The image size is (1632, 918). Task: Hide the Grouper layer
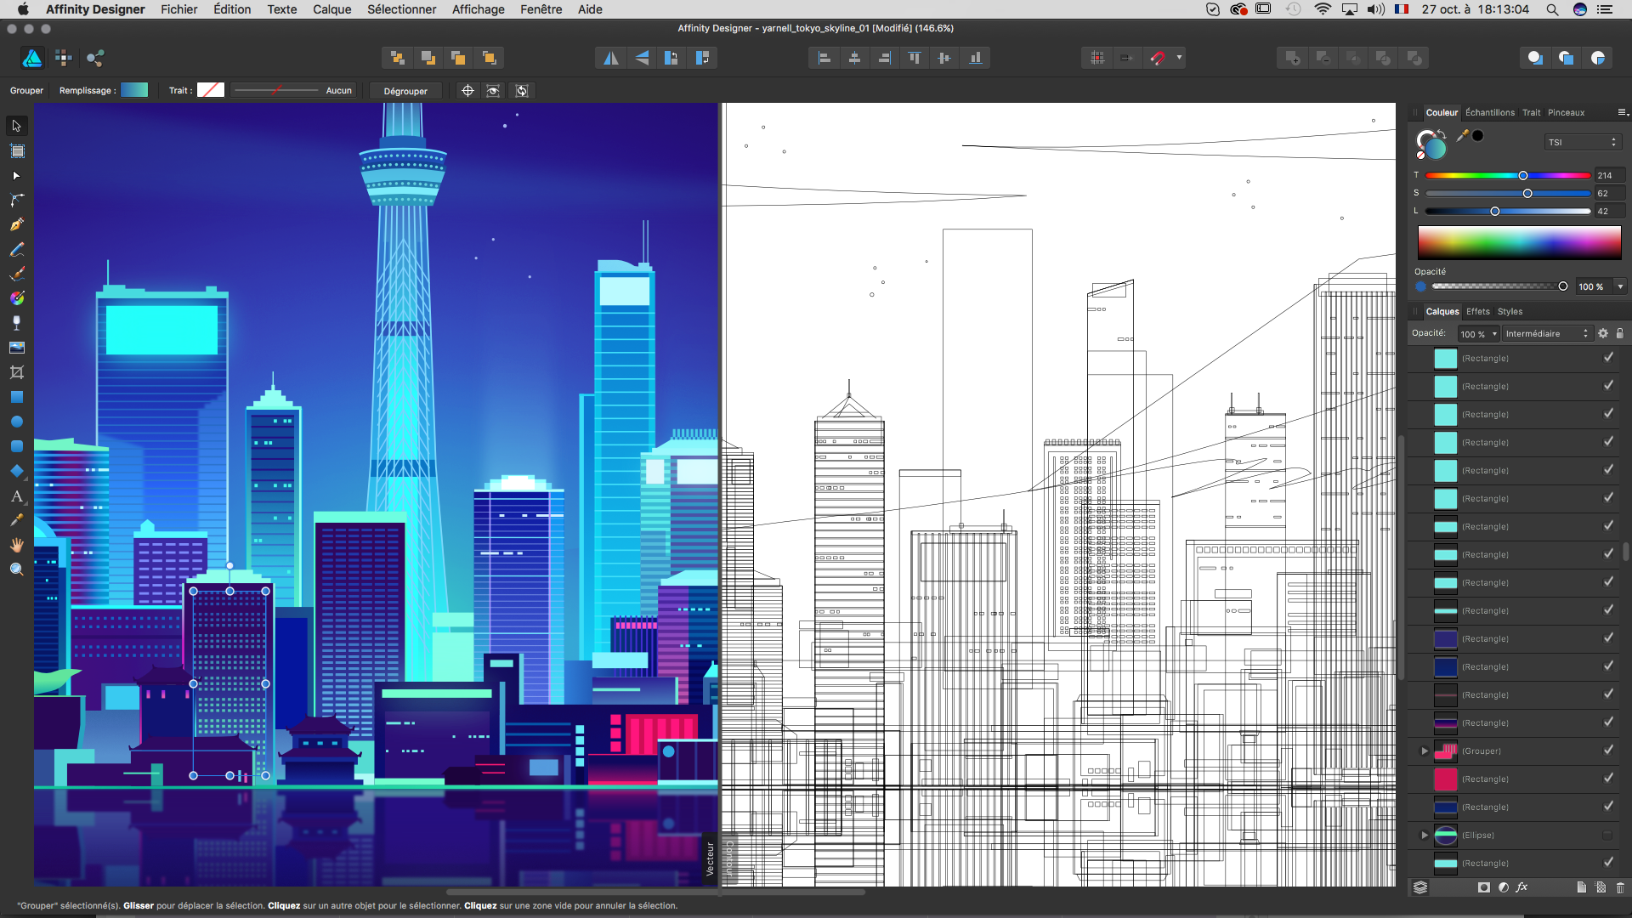pyautogui.click(x=1608, y=751)
